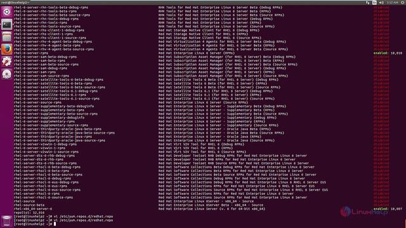This screenshot has width=406, height=228.
Task: Click the rhel-6-server-rpms repo id
Action: pyautogui.click(x=31, y=53)
